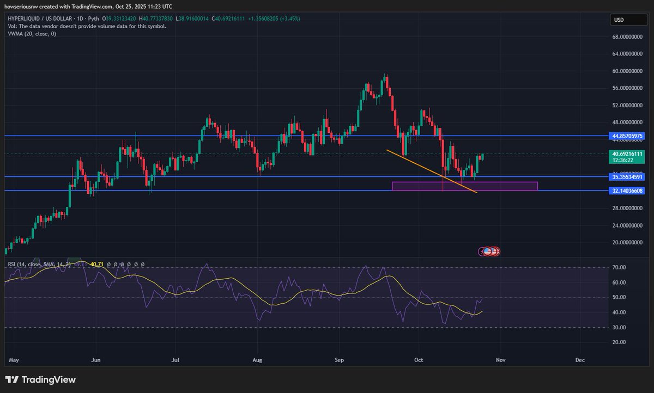This screenshot has width=654, height=393.
Task: Open the RSI legend's more-options icon
Action: click(x=142, y=265)
